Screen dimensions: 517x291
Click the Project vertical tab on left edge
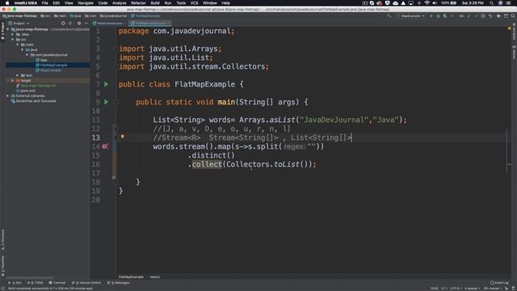[2, 31]
